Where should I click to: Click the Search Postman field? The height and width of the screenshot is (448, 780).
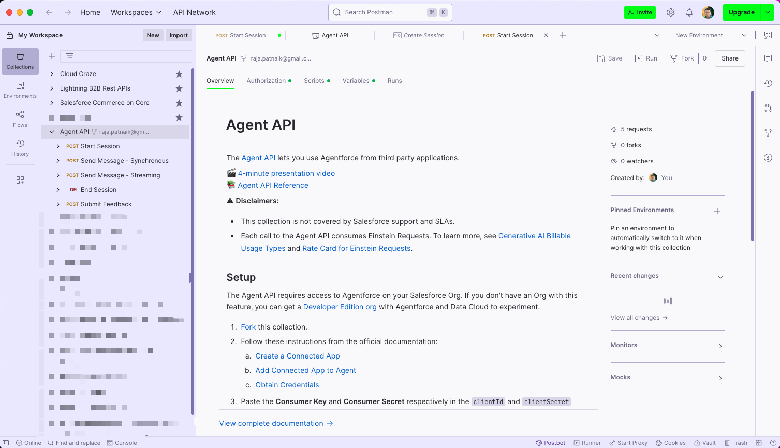pos(390,12)
